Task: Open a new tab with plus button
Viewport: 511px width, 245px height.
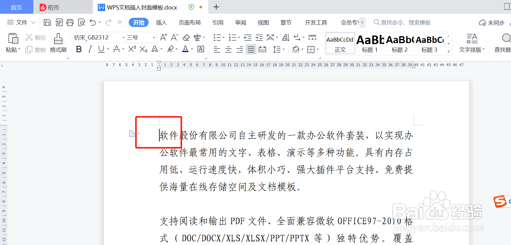Action: click(x=216, y=7)
